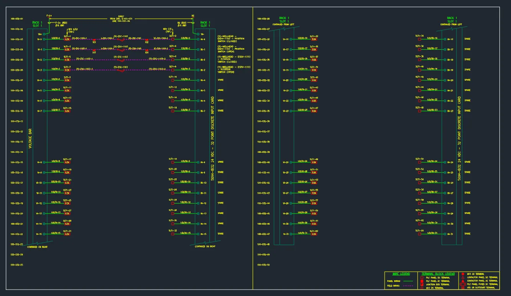Click the TERMINAL BLOCK LEGEND heading

438,274
